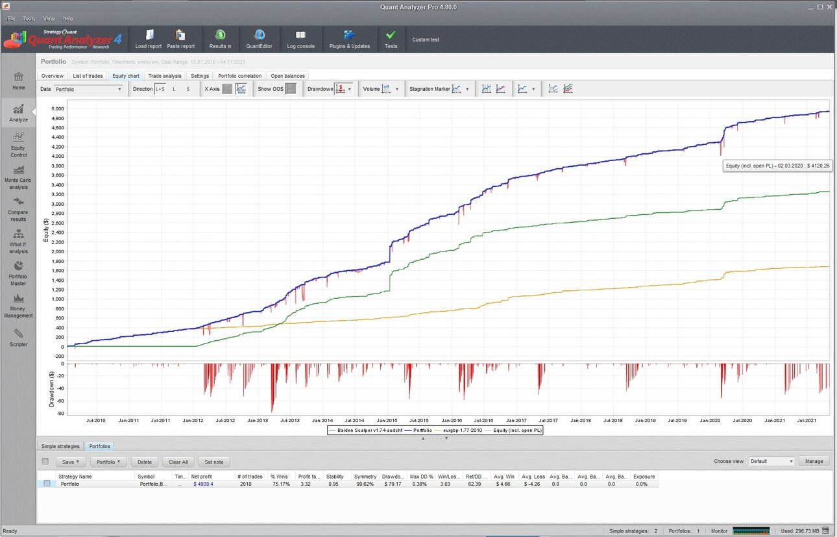837x537 pixels.
Task: Open the Data Portfolio dropdown
Action: pyautogui.click(x=88, y=89)
